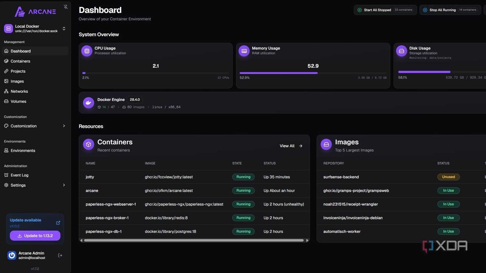Click the Docker Engine whale icon
The height and width of the screenshot is (273, 486).
[88, 102]
